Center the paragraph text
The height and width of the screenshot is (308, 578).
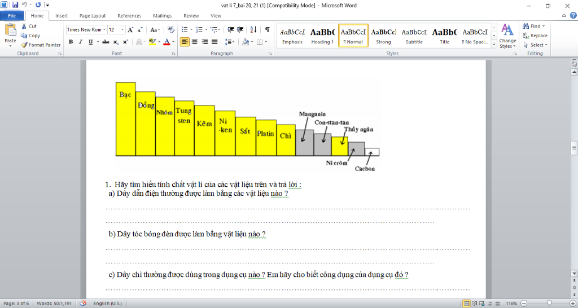(195, 42)
